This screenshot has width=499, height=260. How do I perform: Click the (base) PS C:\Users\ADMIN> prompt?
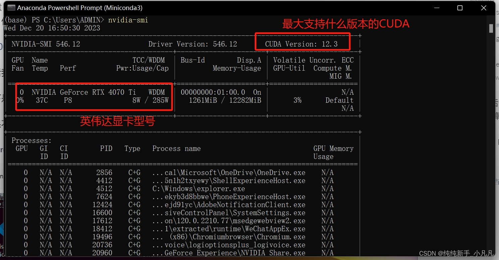(x=54, y=20)
